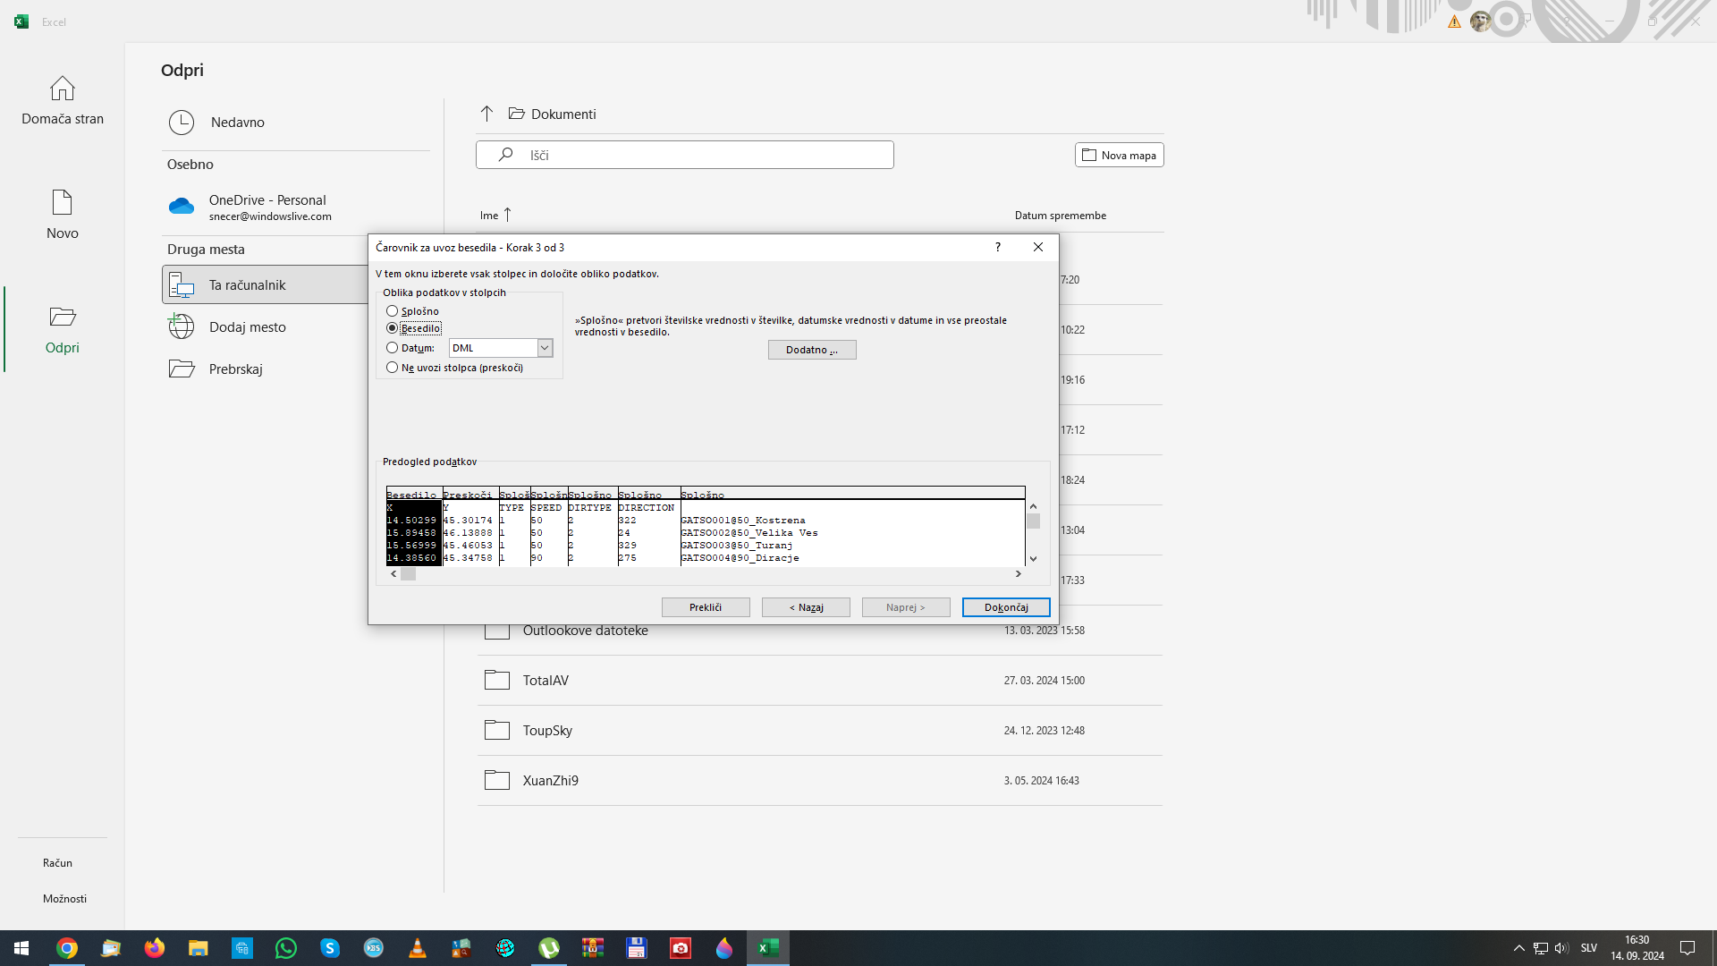Open Možnosti options
This screenshot has height=966, width=1717.
point(64,899)
